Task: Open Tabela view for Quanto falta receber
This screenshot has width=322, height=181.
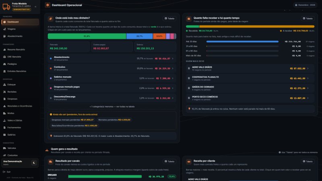Action: 308,19
